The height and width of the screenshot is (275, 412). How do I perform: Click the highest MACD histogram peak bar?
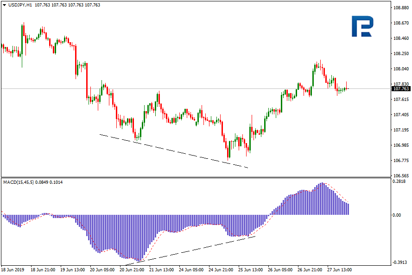tap(322, 199)
